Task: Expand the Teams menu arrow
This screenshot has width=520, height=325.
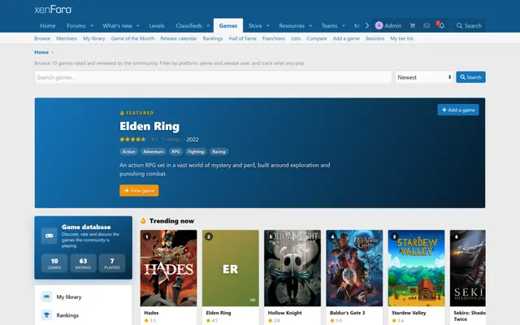Action: tap(343, 25)
